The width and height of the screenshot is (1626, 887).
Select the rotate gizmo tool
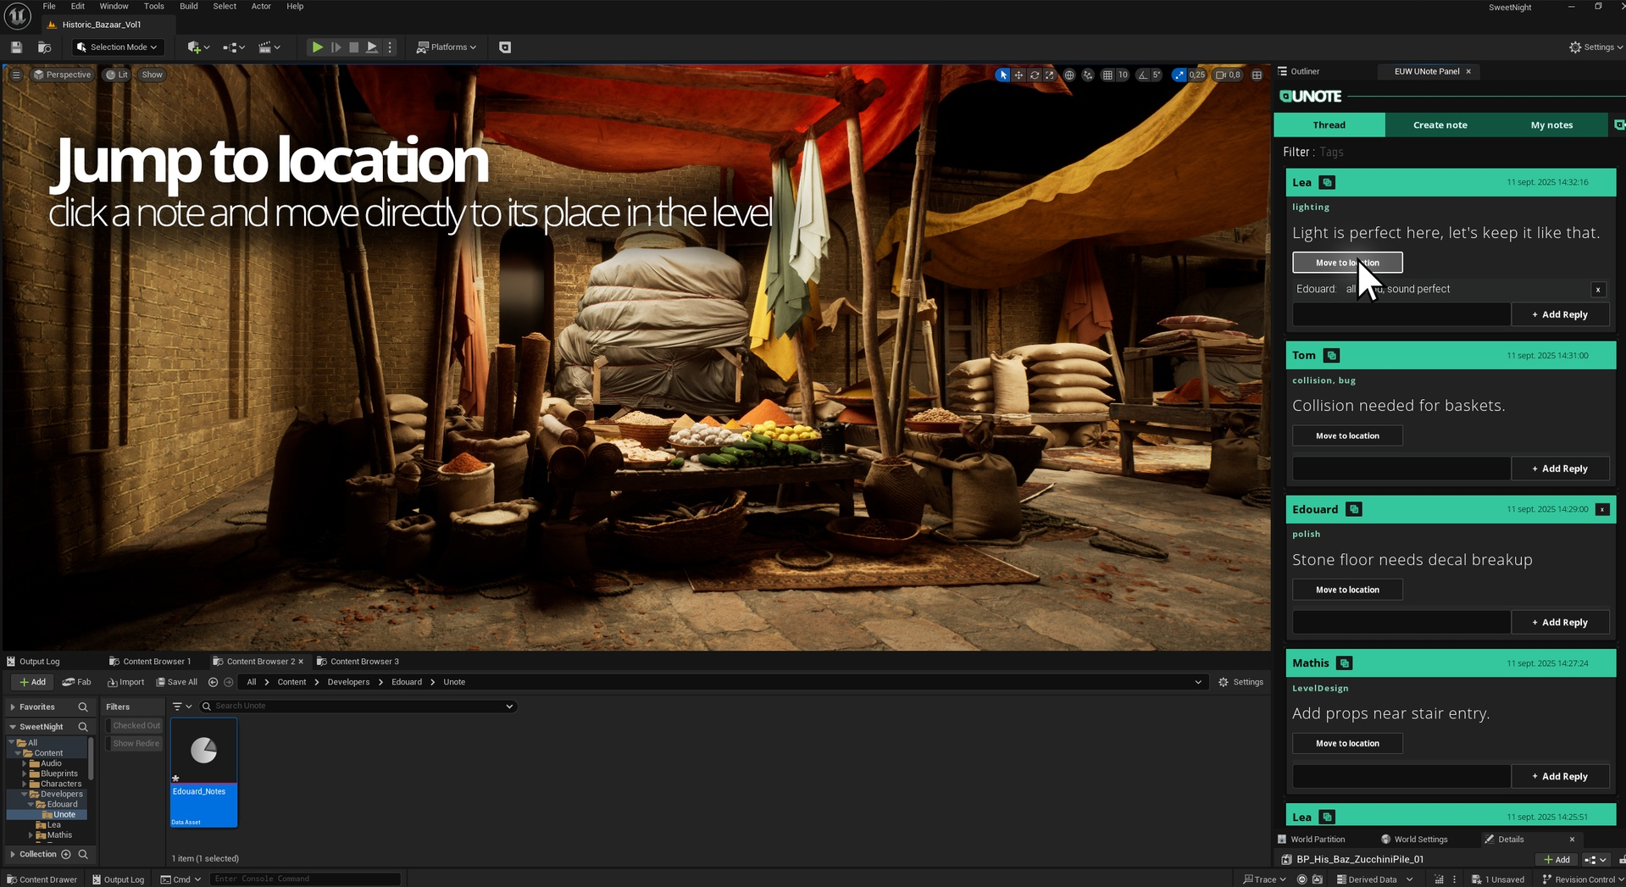pyautogui.click(x=1035, y=75)
